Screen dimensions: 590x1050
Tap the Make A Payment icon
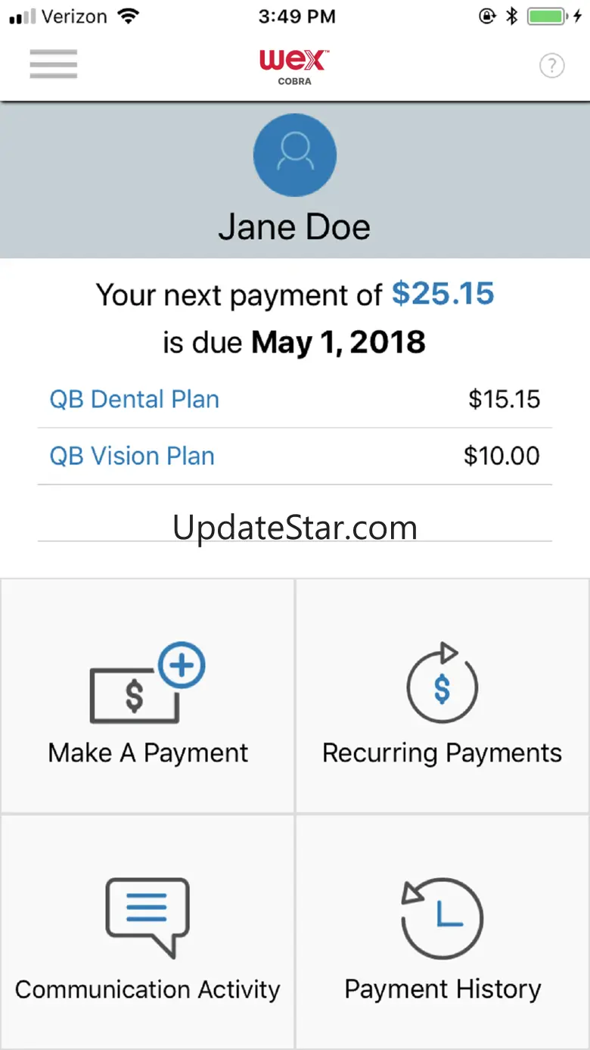pyautogui.click(x=147, y=683)
